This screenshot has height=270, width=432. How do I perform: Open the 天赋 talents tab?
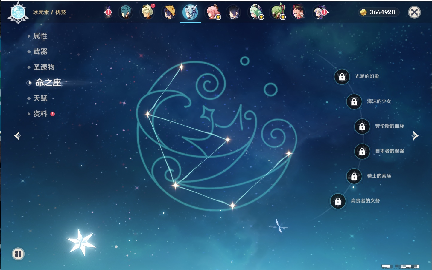point(40,98)
